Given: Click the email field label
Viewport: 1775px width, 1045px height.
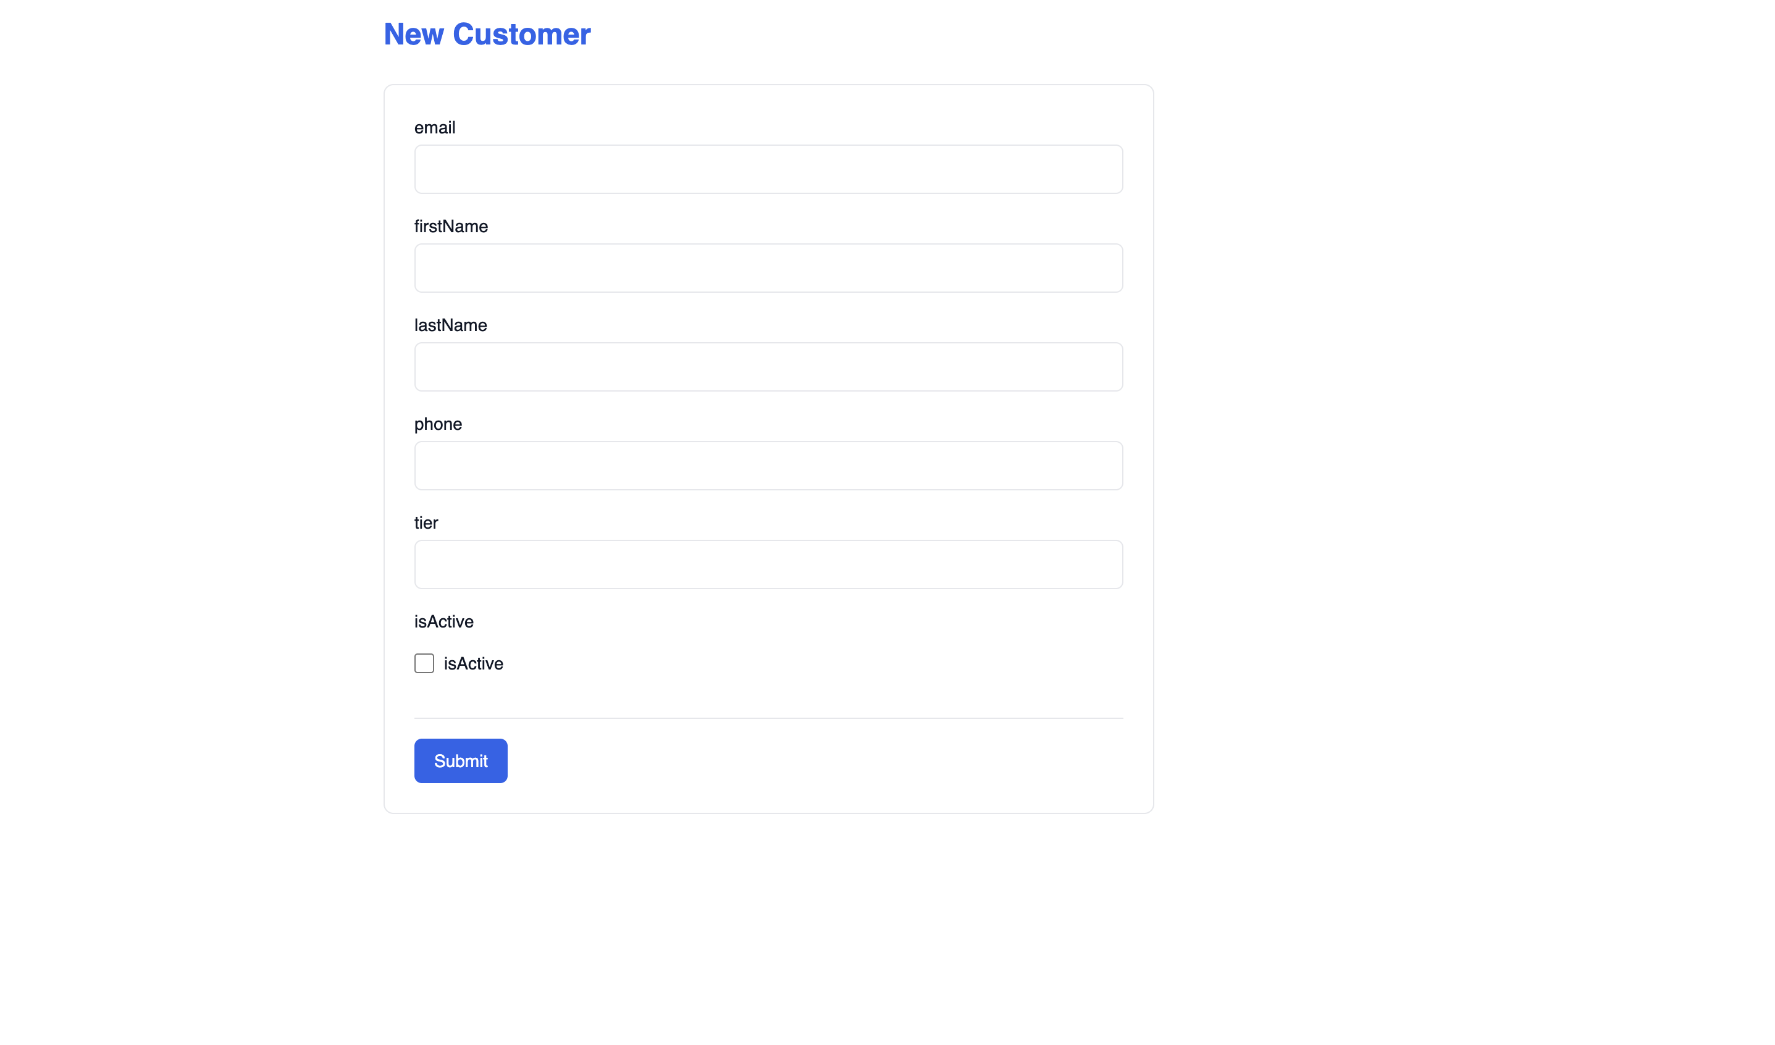Looking at the screenshot, I should (x=435, y=127).
